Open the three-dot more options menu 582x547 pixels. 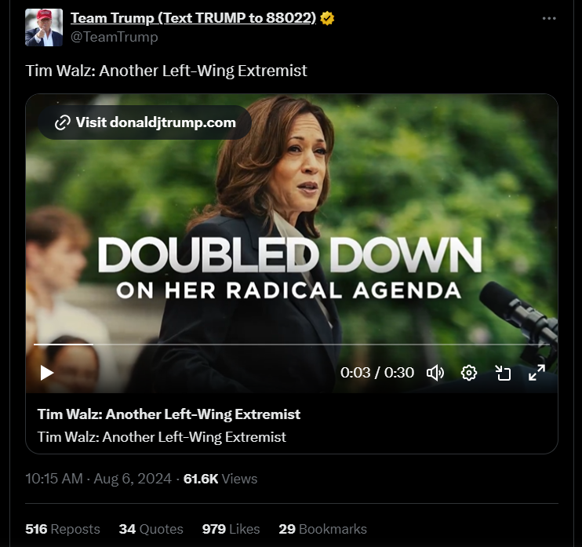[549, 18]
